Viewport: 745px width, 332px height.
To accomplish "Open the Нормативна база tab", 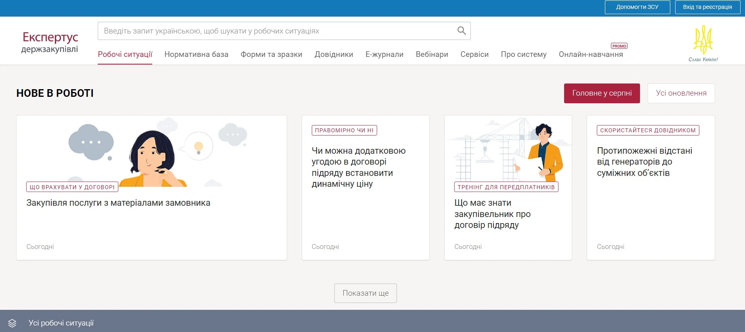I will (196, 54).
